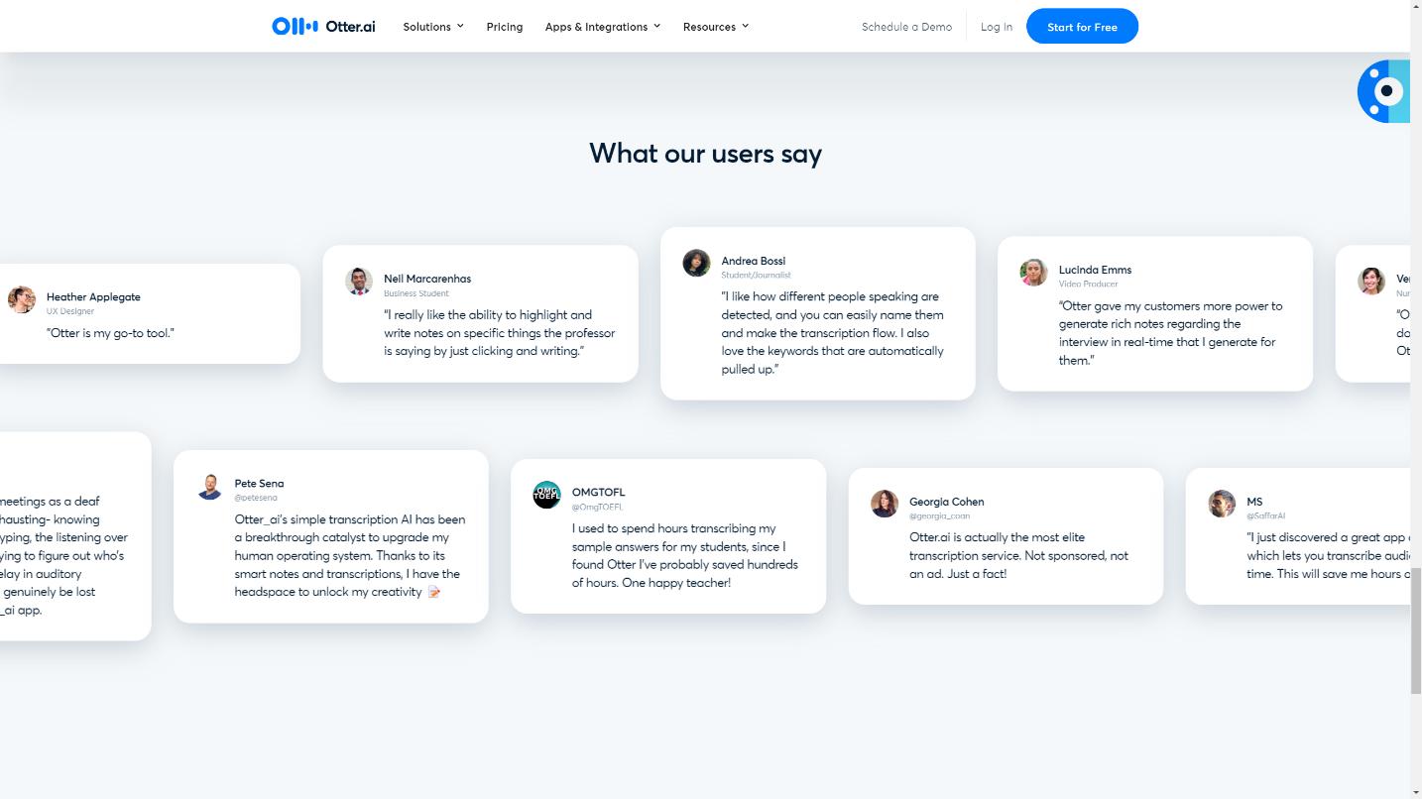
Task: Expand the Solutions dropdown menu
Action: [x=433, y=27]
